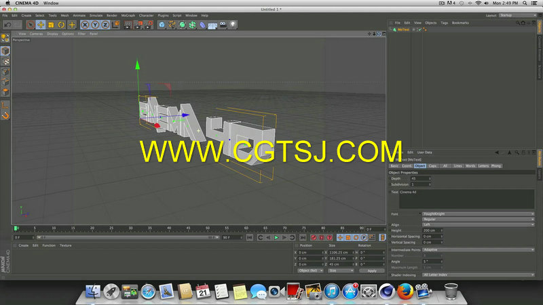
Task: Select the Live Selection tool
Action: pos(31,24)
